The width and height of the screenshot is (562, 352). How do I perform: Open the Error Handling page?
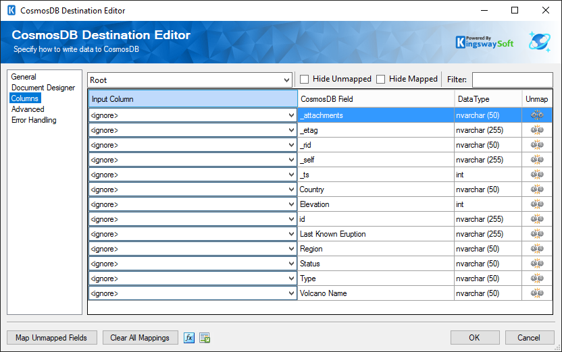[34, 120]
